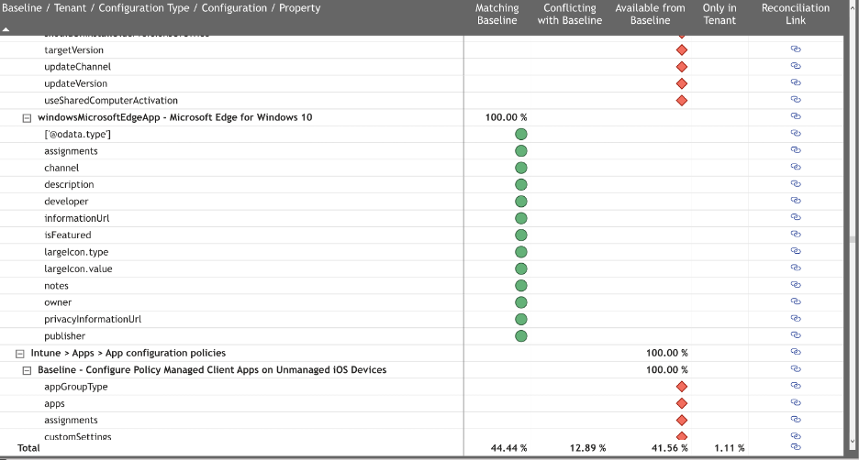Image resolution: width=859 pixels, height=460 pixels.
Task: Open reconciliation link for apps row
Action: tap(796, 403)
